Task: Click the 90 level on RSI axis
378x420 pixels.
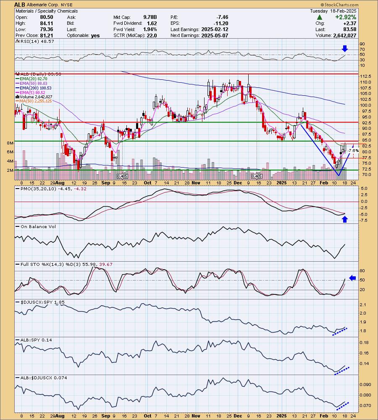Action: 362,44
